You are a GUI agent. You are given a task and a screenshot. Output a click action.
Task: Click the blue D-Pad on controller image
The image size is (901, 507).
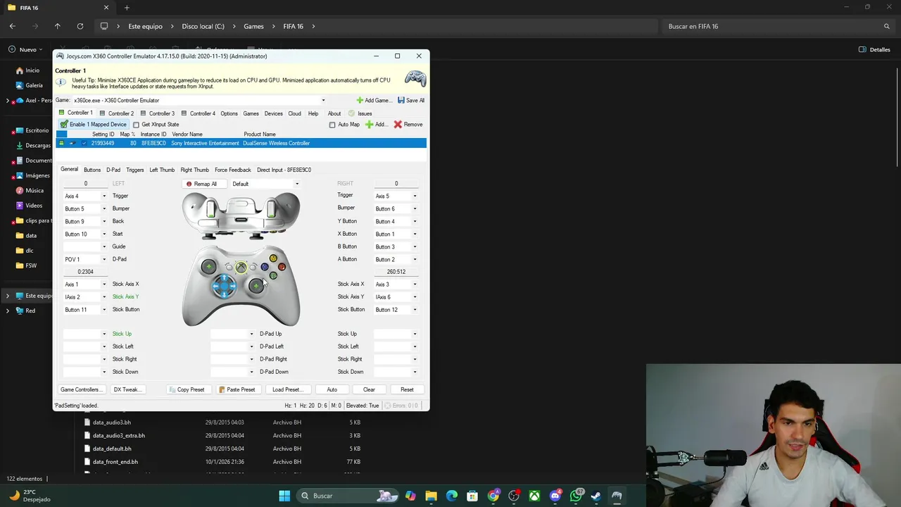click(x=225, y=285)
